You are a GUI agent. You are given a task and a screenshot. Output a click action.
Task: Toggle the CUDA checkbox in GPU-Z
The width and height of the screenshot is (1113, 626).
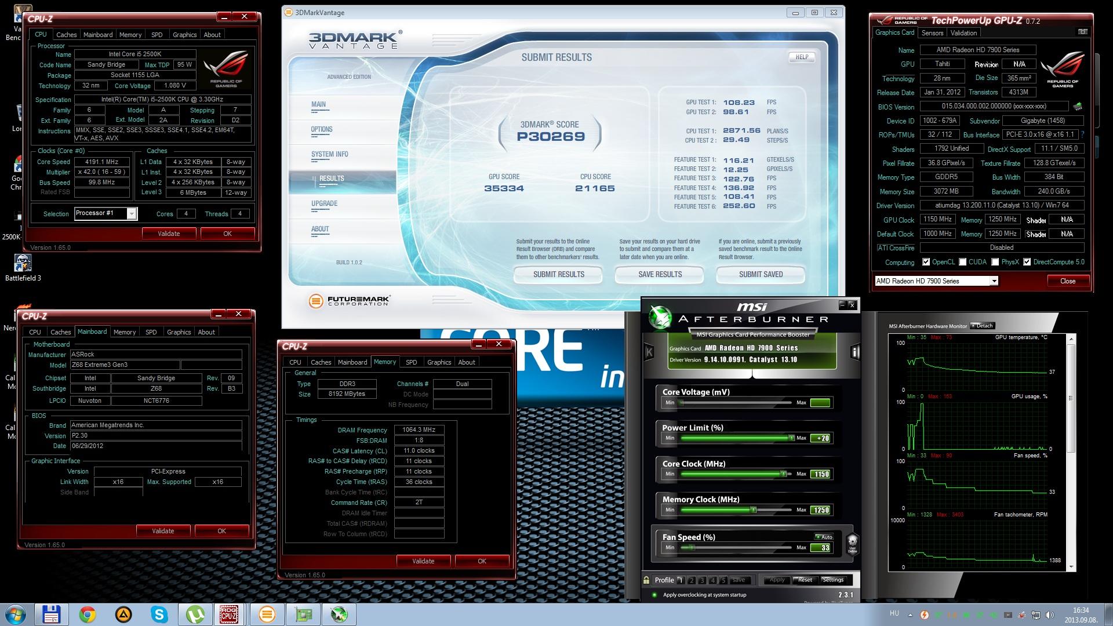[x=963, y=262]
